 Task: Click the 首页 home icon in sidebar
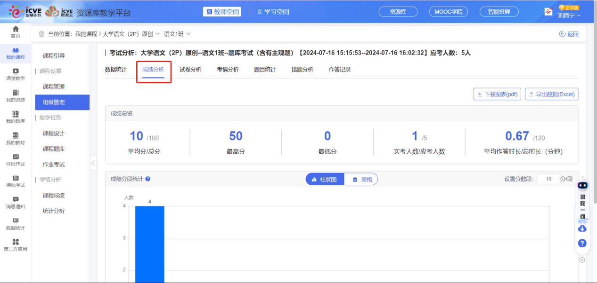[16, 32]
